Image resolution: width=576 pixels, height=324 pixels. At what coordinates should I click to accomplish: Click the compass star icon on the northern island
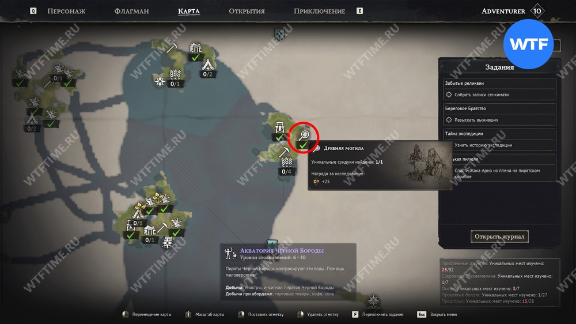tap(160, 81)
